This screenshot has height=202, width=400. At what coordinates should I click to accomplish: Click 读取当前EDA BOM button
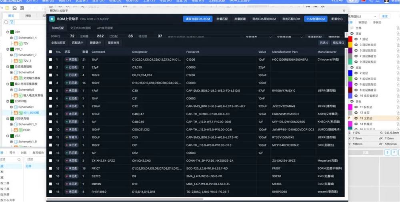(x=198, y=19)
